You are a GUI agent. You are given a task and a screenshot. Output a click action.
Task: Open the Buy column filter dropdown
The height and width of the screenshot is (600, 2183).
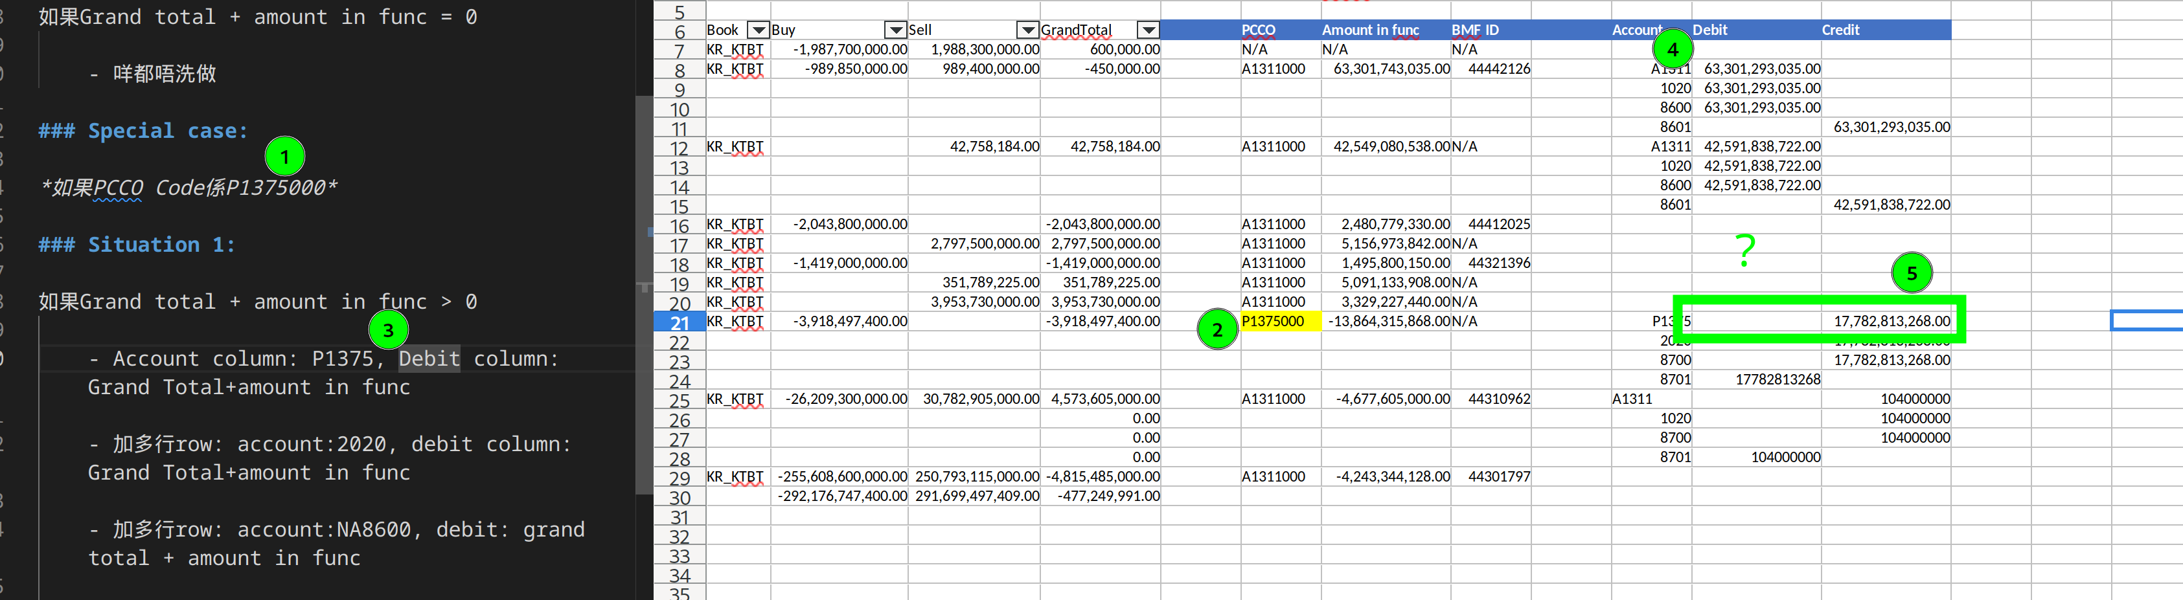tap(895, 30)
